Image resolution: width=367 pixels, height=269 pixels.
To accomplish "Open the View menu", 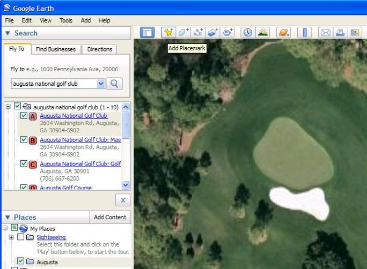I will tap(46, 20).
